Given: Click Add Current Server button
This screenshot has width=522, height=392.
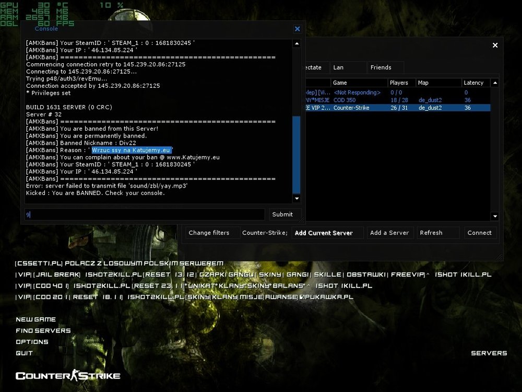Looking at the screenshot, I should pos(327,233).
